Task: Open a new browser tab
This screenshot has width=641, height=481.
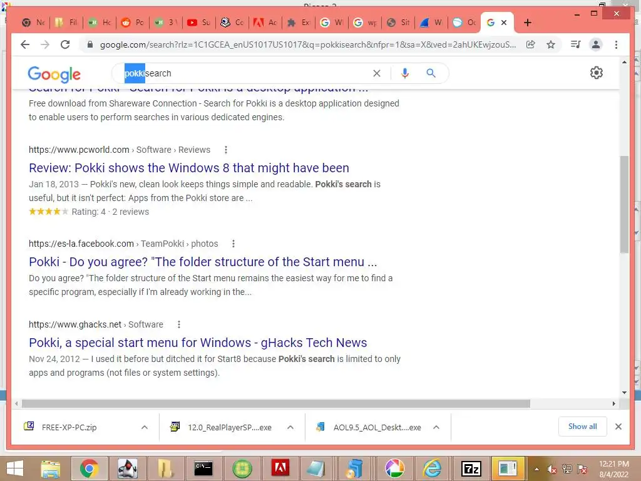Action: 527,23
